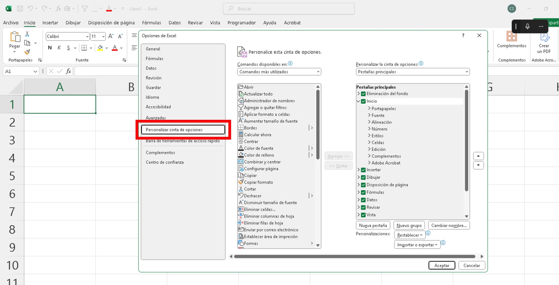Uncheck the Datos tab checkbox
The width and height of the screenshot is (559, 285).
(x=363, y=200)
